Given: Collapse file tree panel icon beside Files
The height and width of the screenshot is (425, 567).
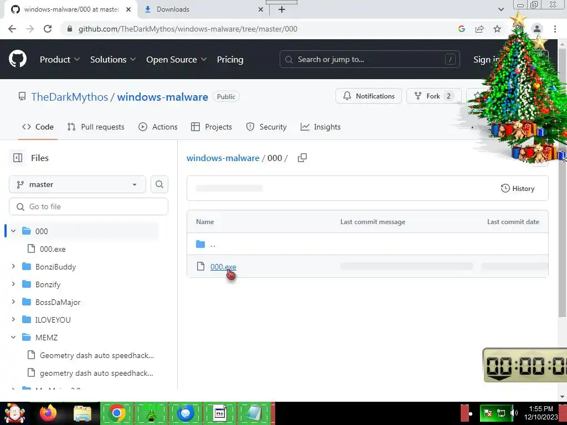Looking at the screenshot, I should click(x=18, y=158).
